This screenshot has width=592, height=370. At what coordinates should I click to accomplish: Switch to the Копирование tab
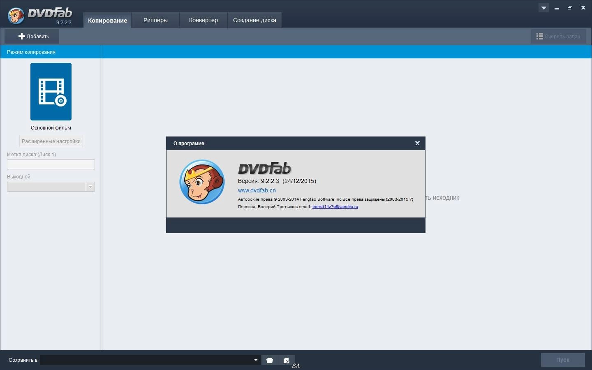click(x=107, y=20)
